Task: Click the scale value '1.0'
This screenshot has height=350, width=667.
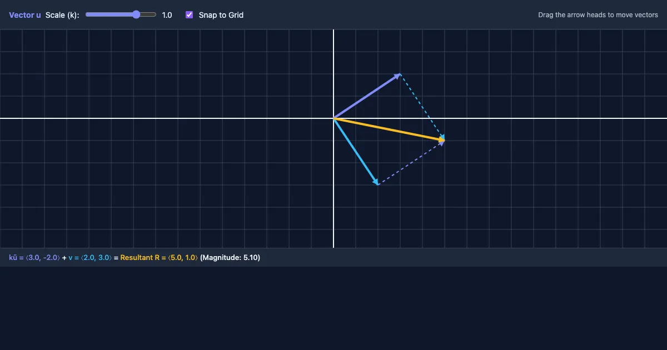Action: tap(167, 15)
